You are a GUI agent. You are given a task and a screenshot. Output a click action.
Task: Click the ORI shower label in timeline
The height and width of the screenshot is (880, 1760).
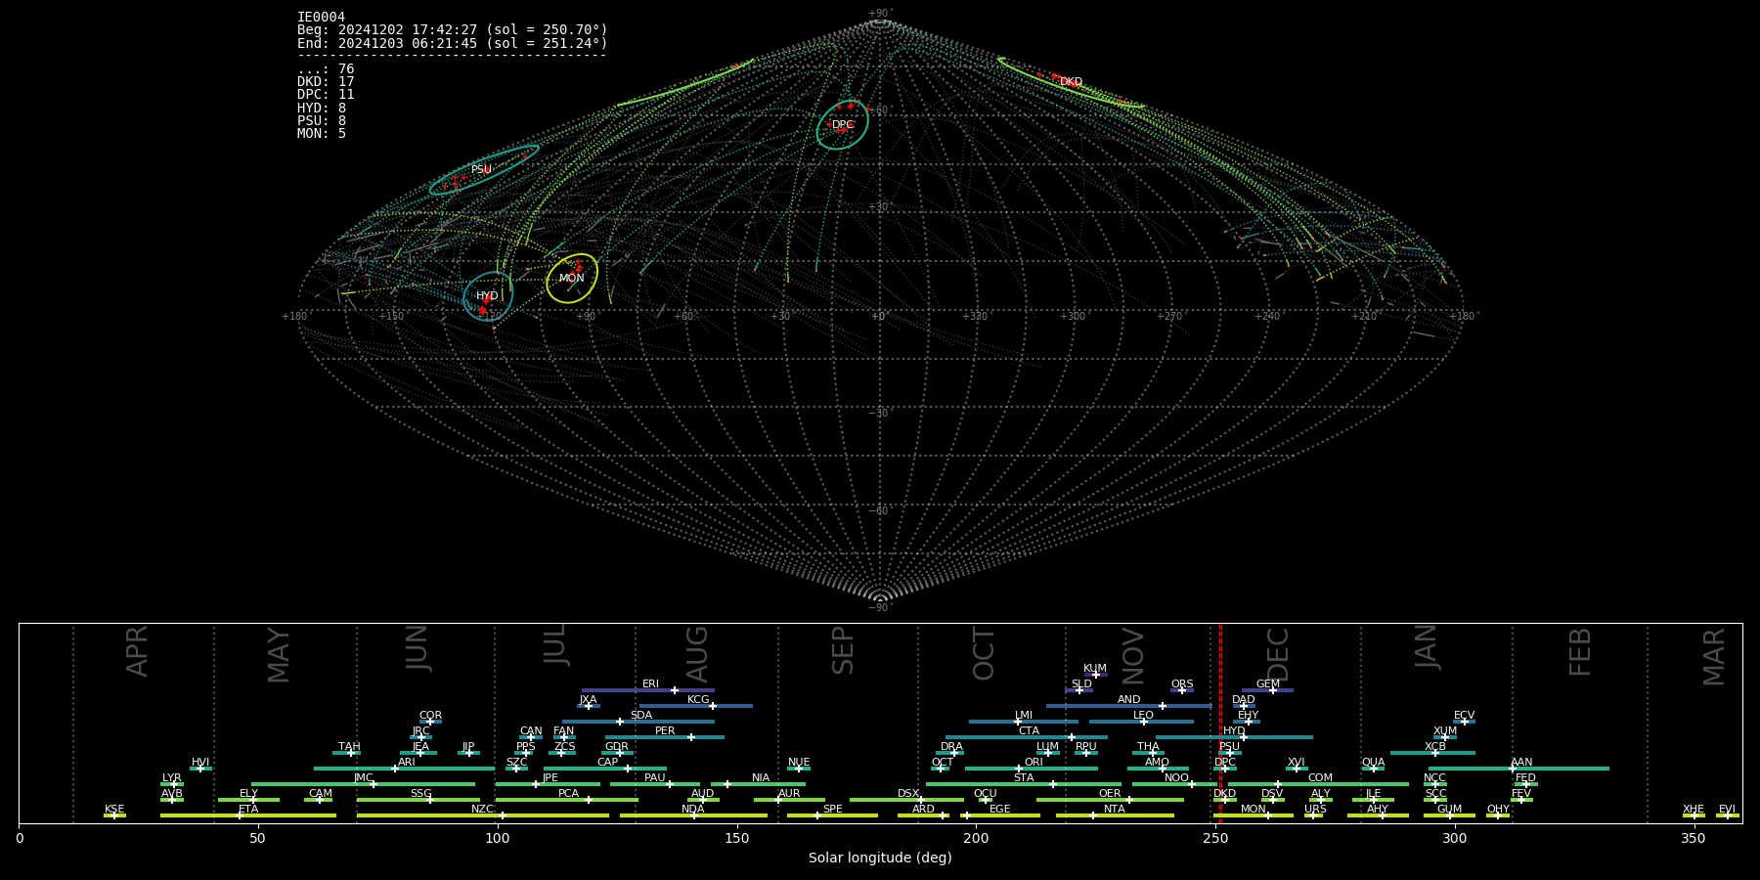pos(1034,763)
